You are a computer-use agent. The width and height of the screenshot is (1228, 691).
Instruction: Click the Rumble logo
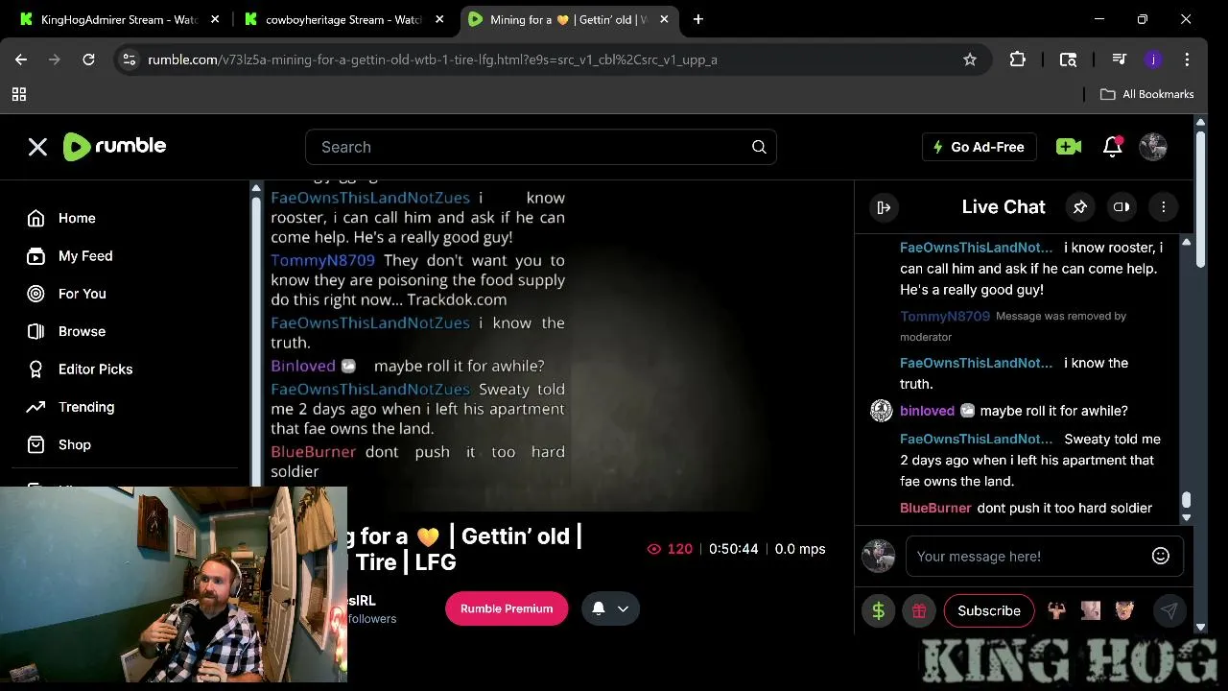[115, 146]
